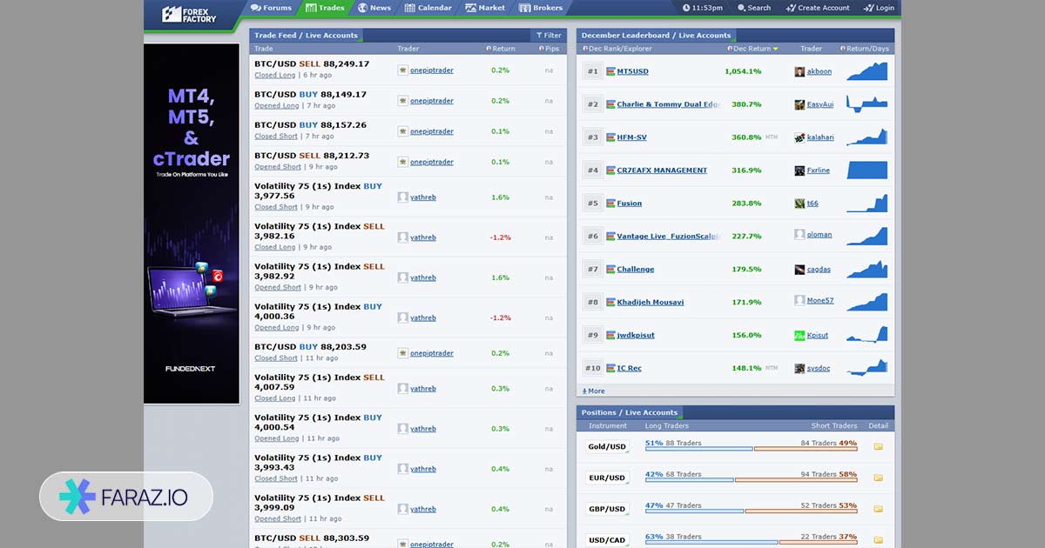Click the Gold/USD long traders bar

pyautogui.click(x=698, y=449)
